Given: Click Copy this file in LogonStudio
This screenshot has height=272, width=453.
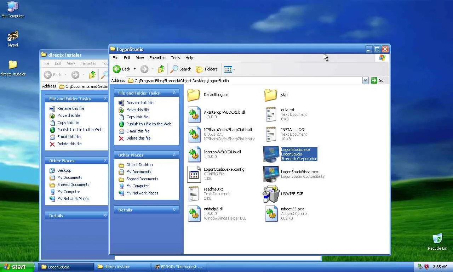Looking at the screenshot, I should click(137, 117).
